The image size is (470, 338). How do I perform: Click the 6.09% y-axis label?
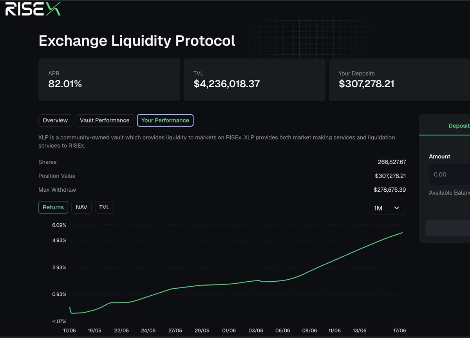point(59,225)
